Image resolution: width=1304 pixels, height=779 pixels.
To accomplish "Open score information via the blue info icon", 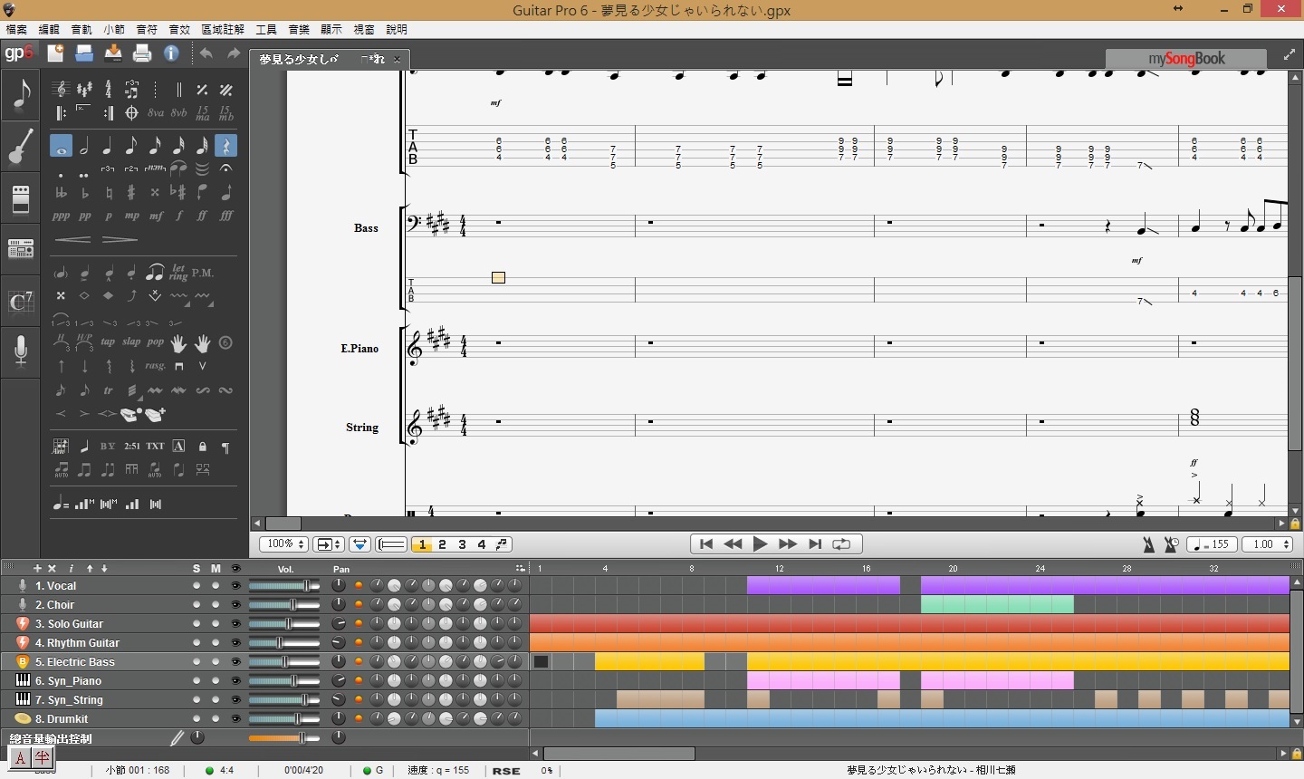I will click(x=171, y=53).
